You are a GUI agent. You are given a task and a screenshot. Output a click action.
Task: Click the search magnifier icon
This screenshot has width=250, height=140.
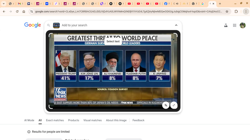click(x=49, y=25)
